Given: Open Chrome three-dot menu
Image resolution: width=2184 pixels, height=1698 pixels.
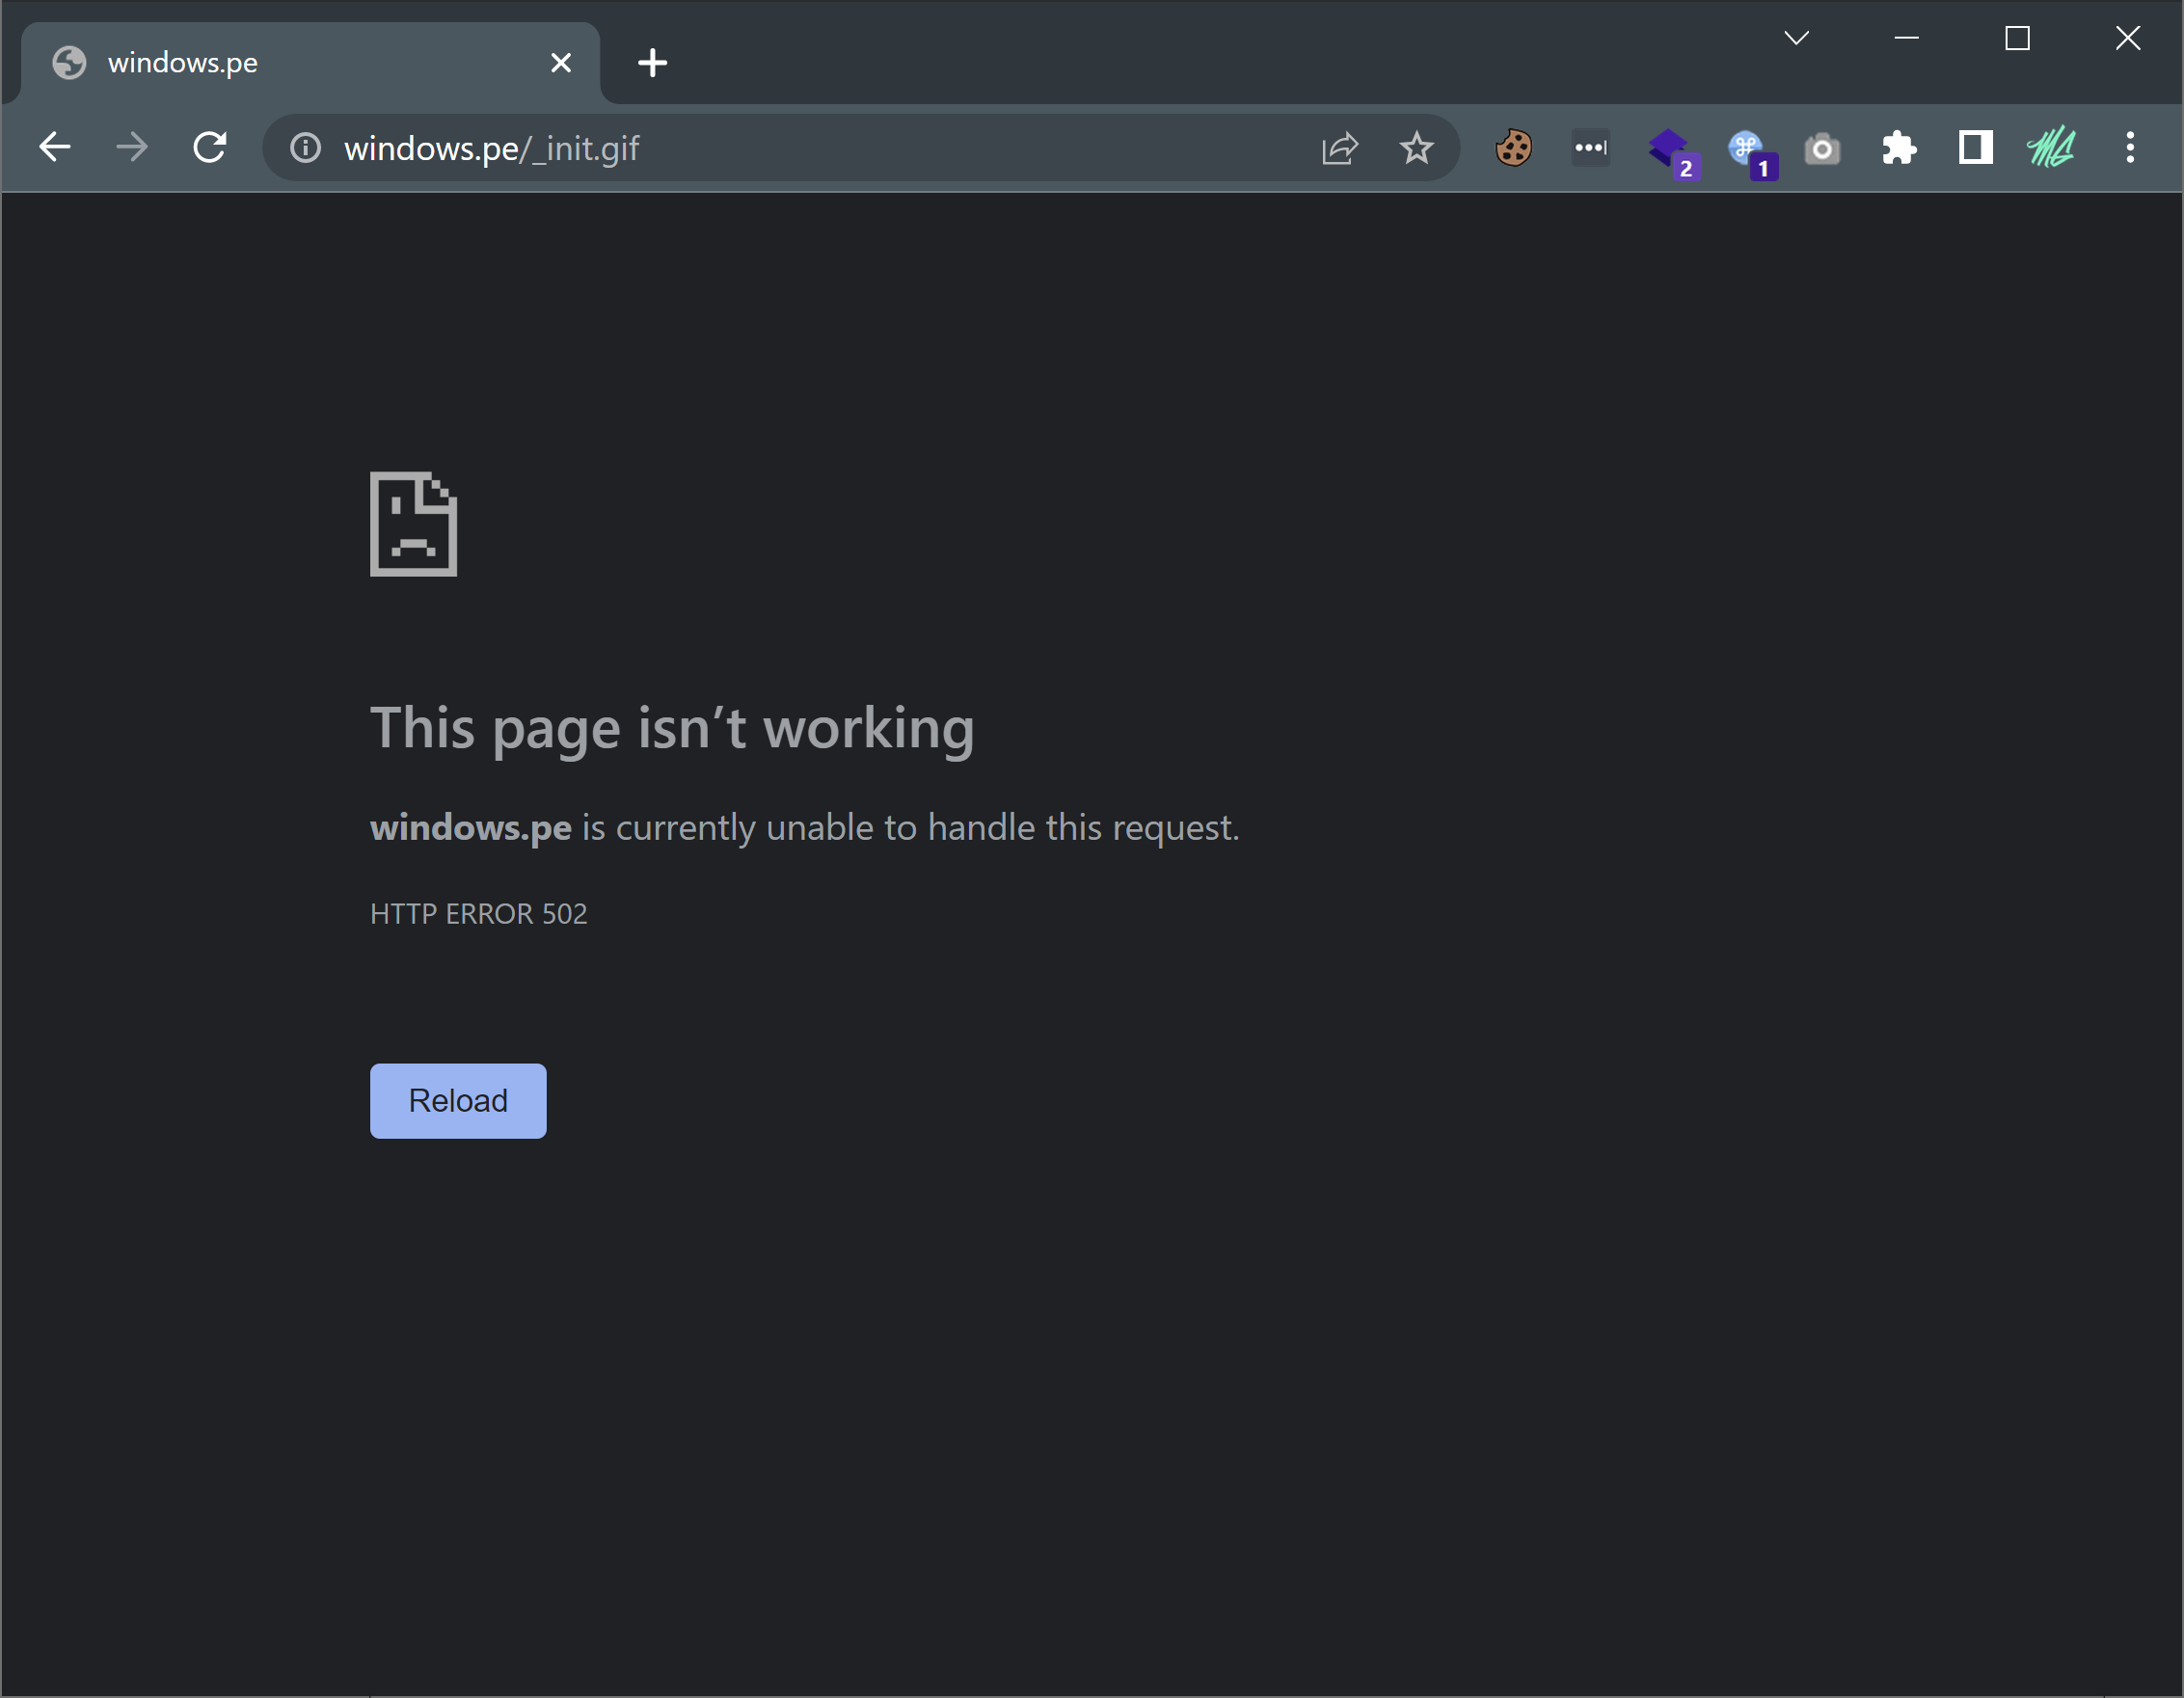Looking at the screenshot, I should point(2130,148).
